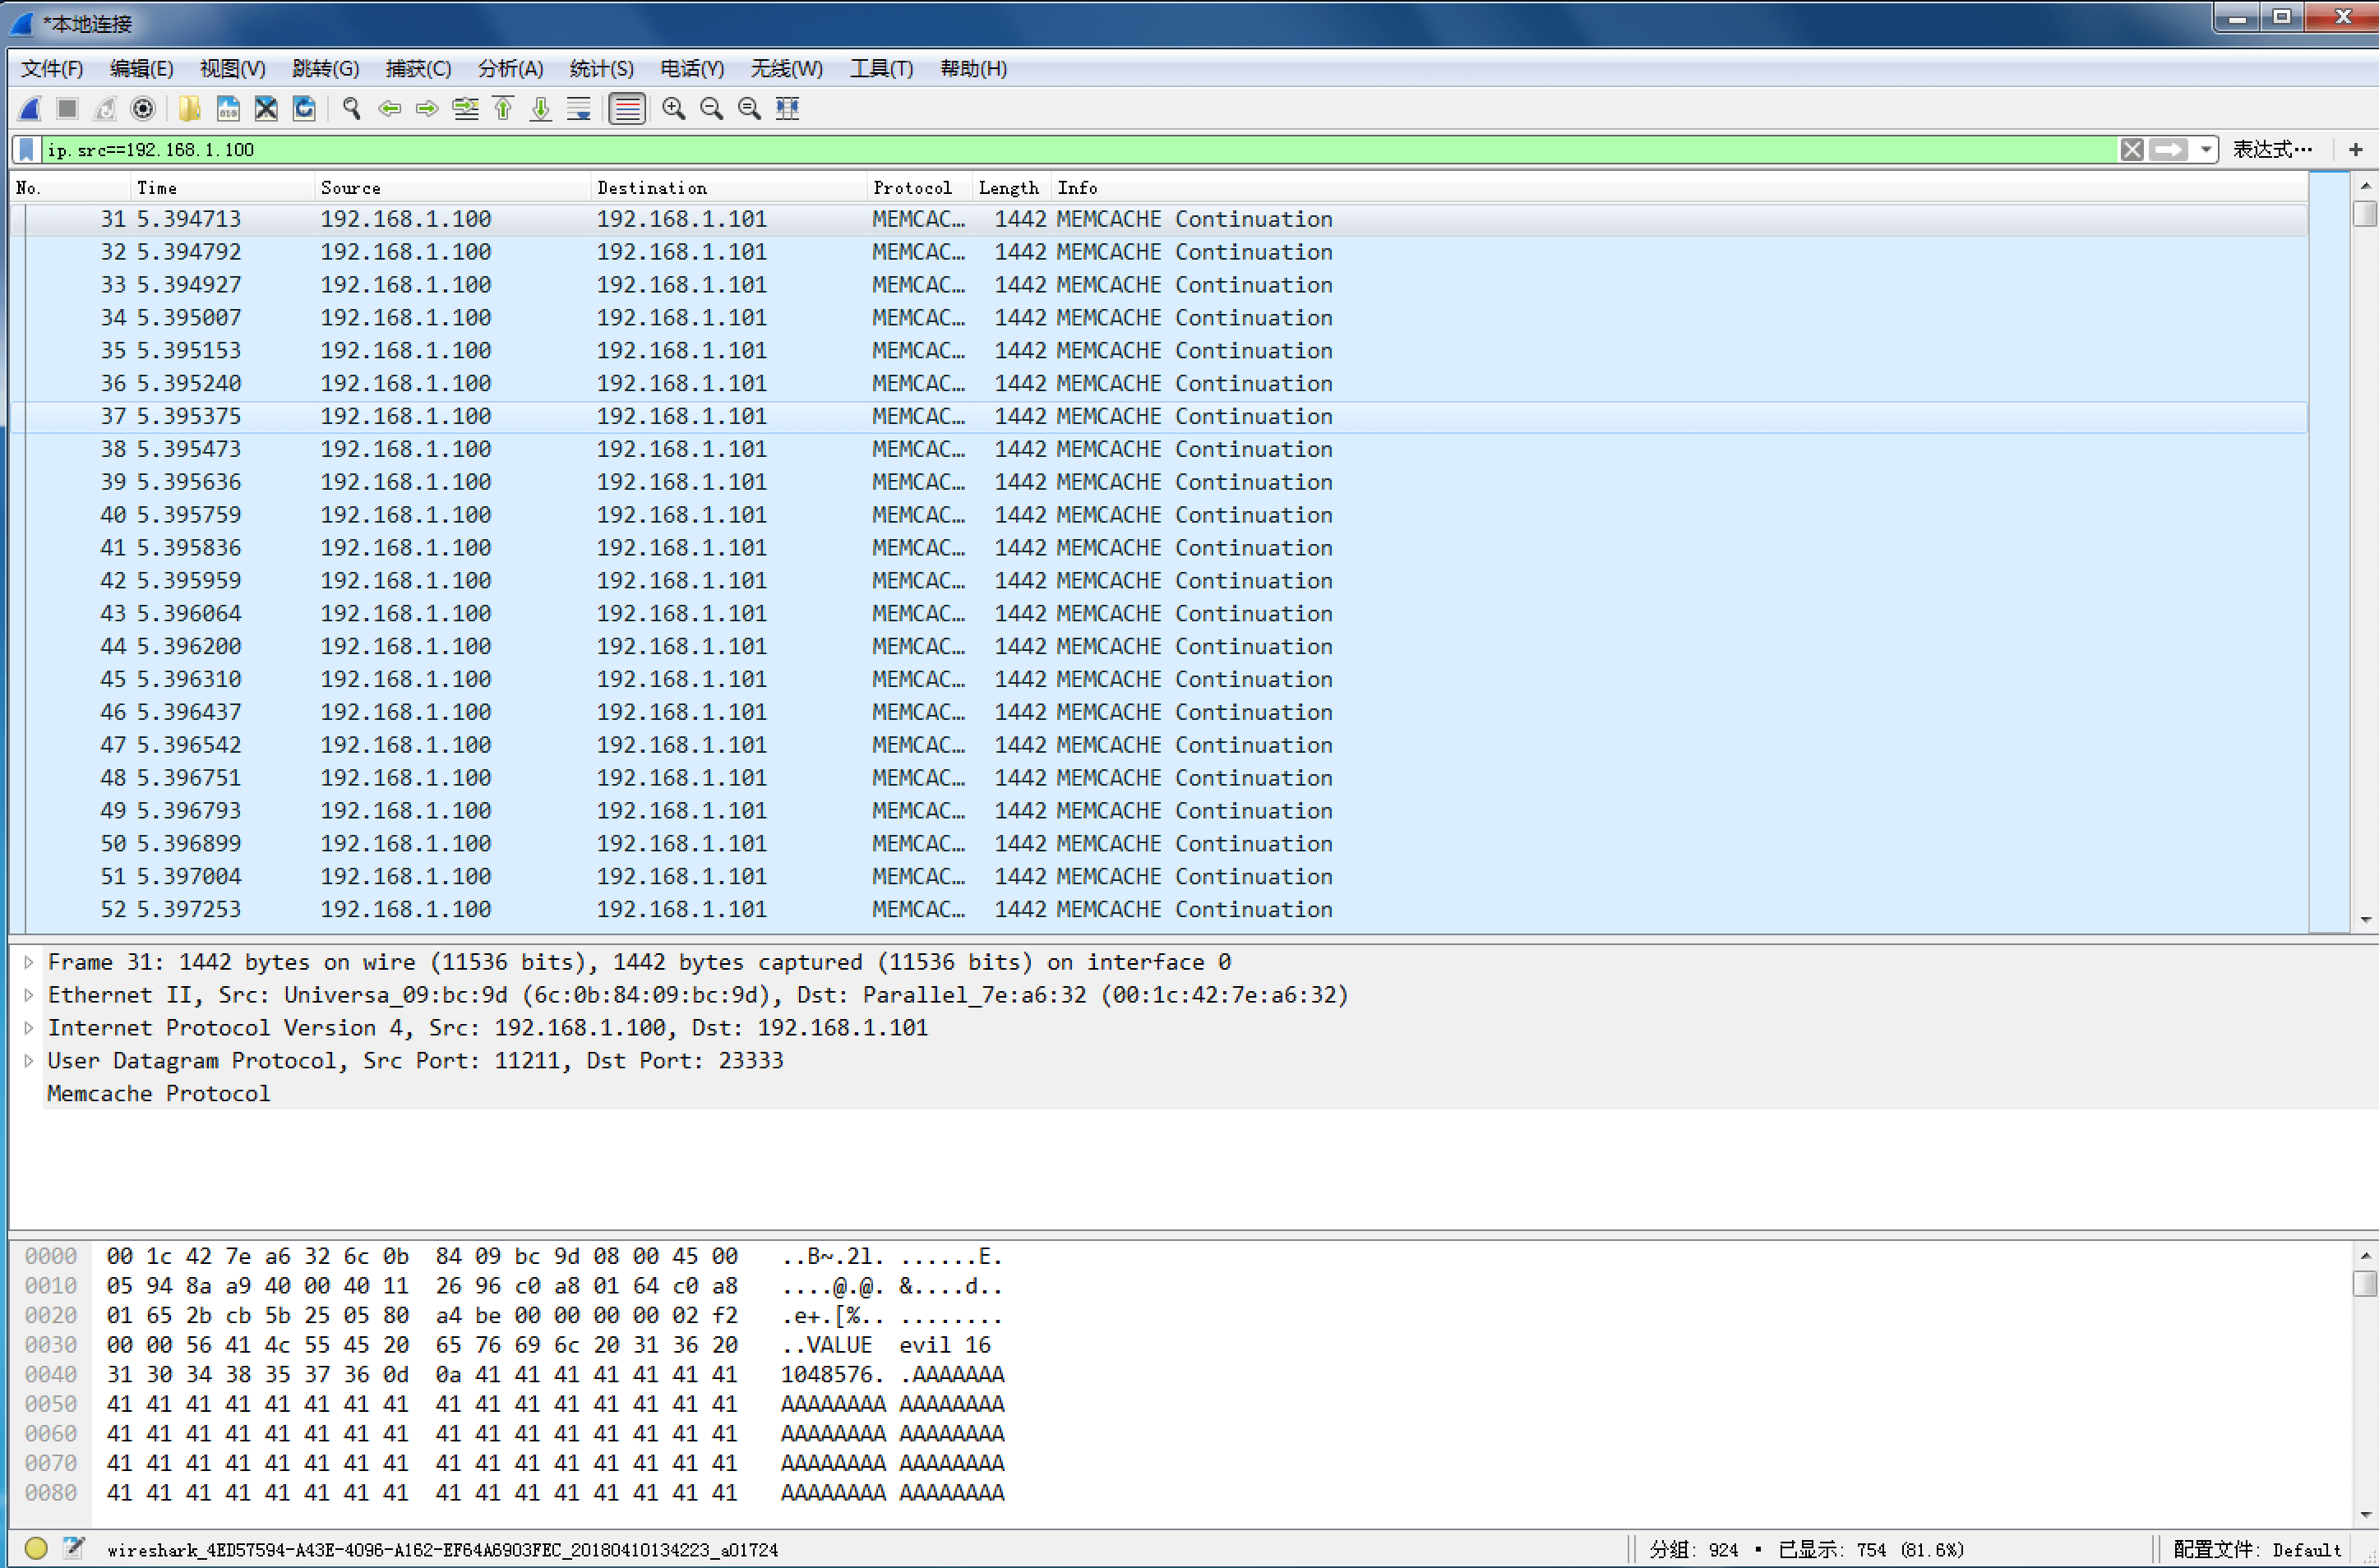Reload this capture file
Image resolution: width=2379 pixels, height=1568 pixels.
click(304, 109)
